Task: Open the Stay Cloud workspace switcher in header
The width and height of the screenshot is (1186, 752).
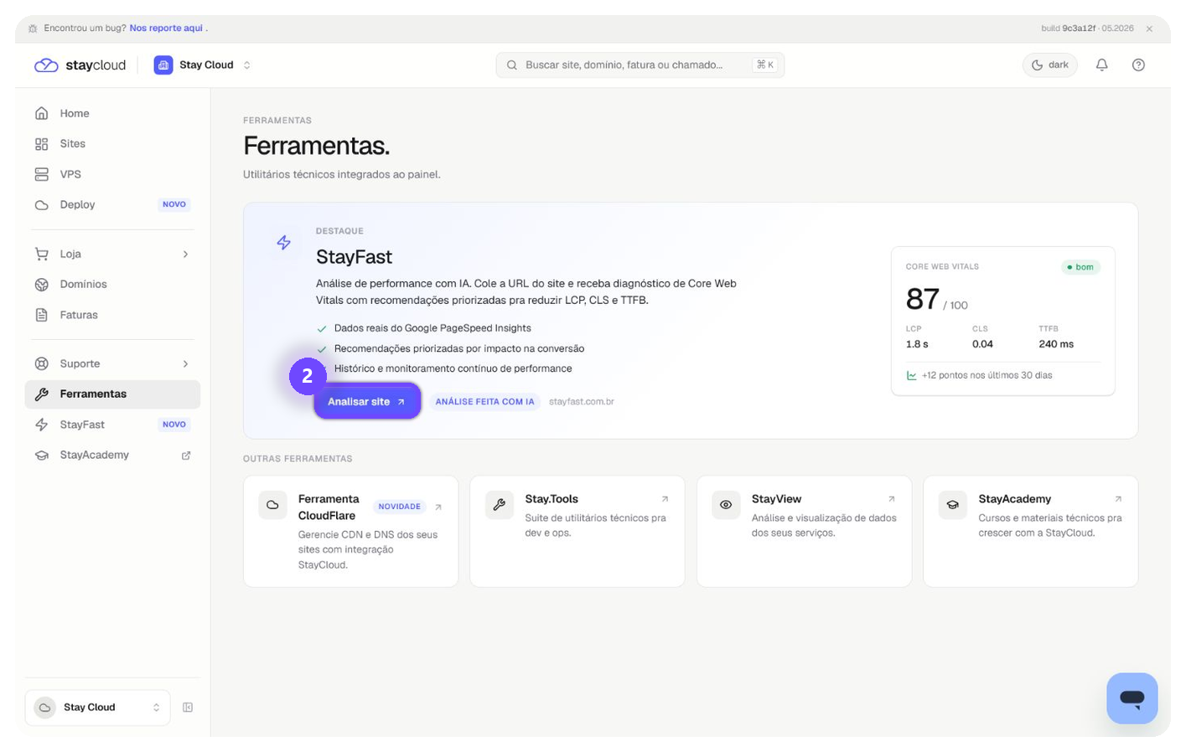Action: [202, 64]
